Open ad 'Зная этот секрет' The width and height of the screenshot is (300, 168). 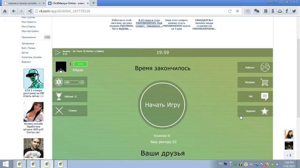click(x=176, y=24)
